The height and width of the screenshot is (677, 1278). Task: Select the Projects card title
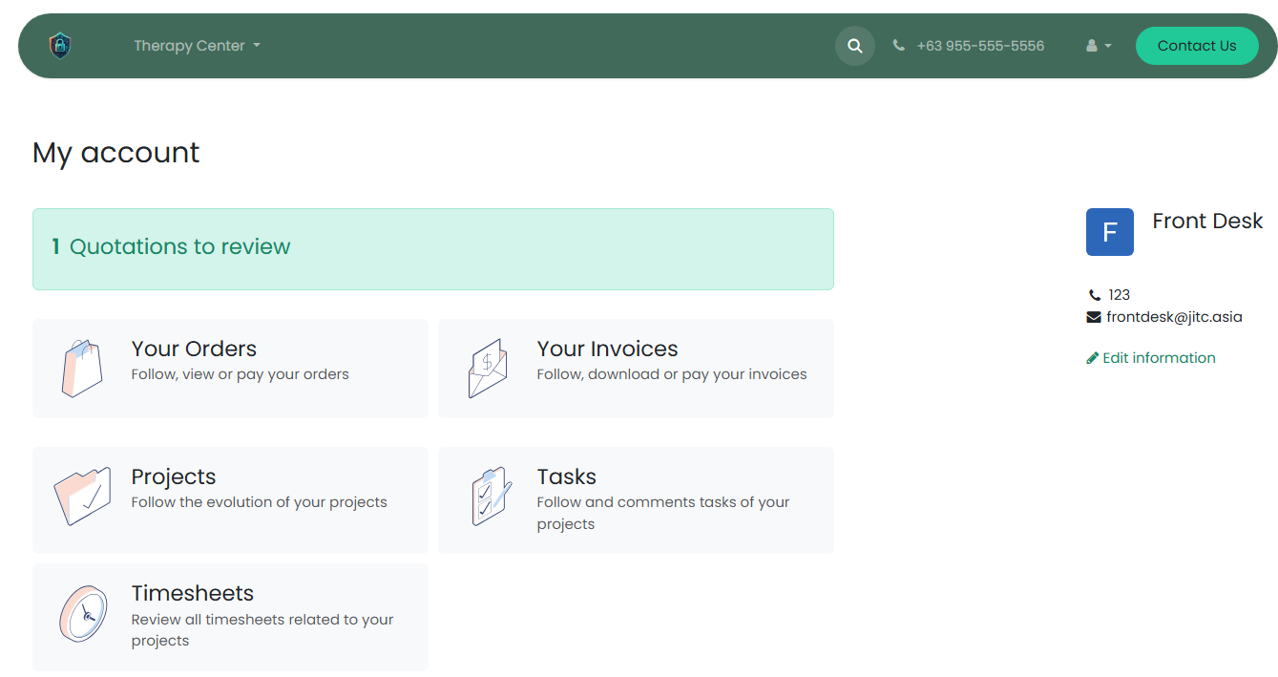click(x=174, y=476)
